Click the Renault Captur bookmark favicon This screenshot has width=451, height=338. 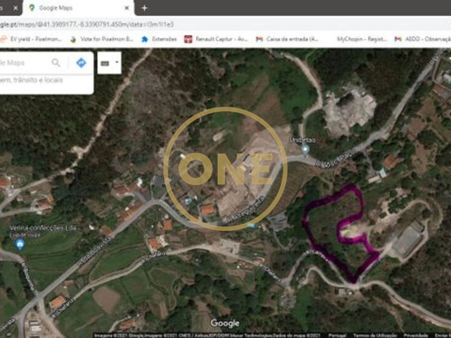point(188,39)
